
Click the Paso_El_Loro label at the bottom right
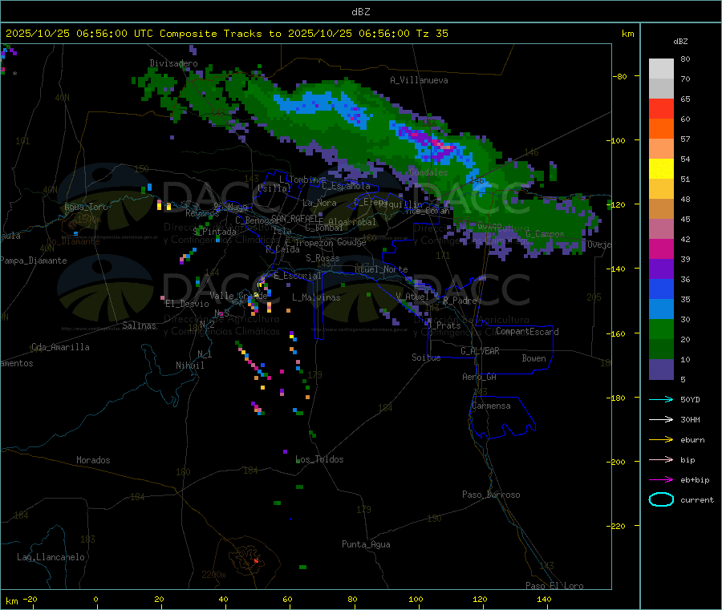coord(554,586)
